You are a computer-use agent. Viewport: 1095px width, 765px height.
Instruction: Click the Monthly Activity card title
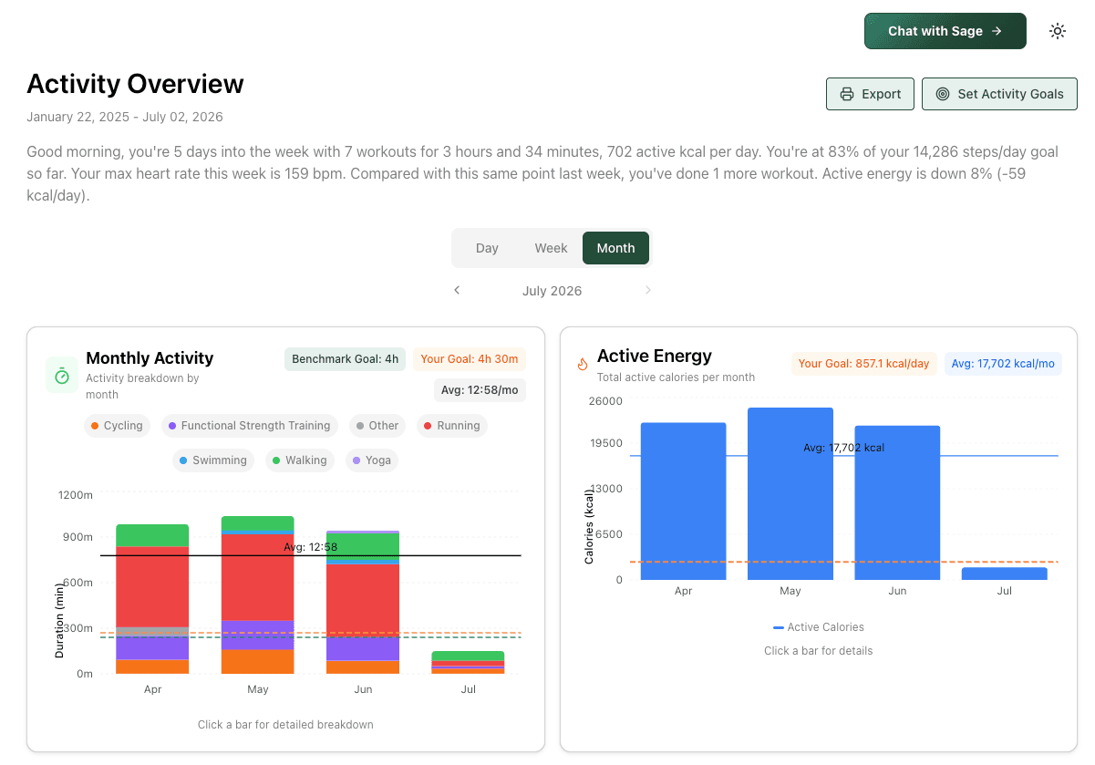(150, 358)
